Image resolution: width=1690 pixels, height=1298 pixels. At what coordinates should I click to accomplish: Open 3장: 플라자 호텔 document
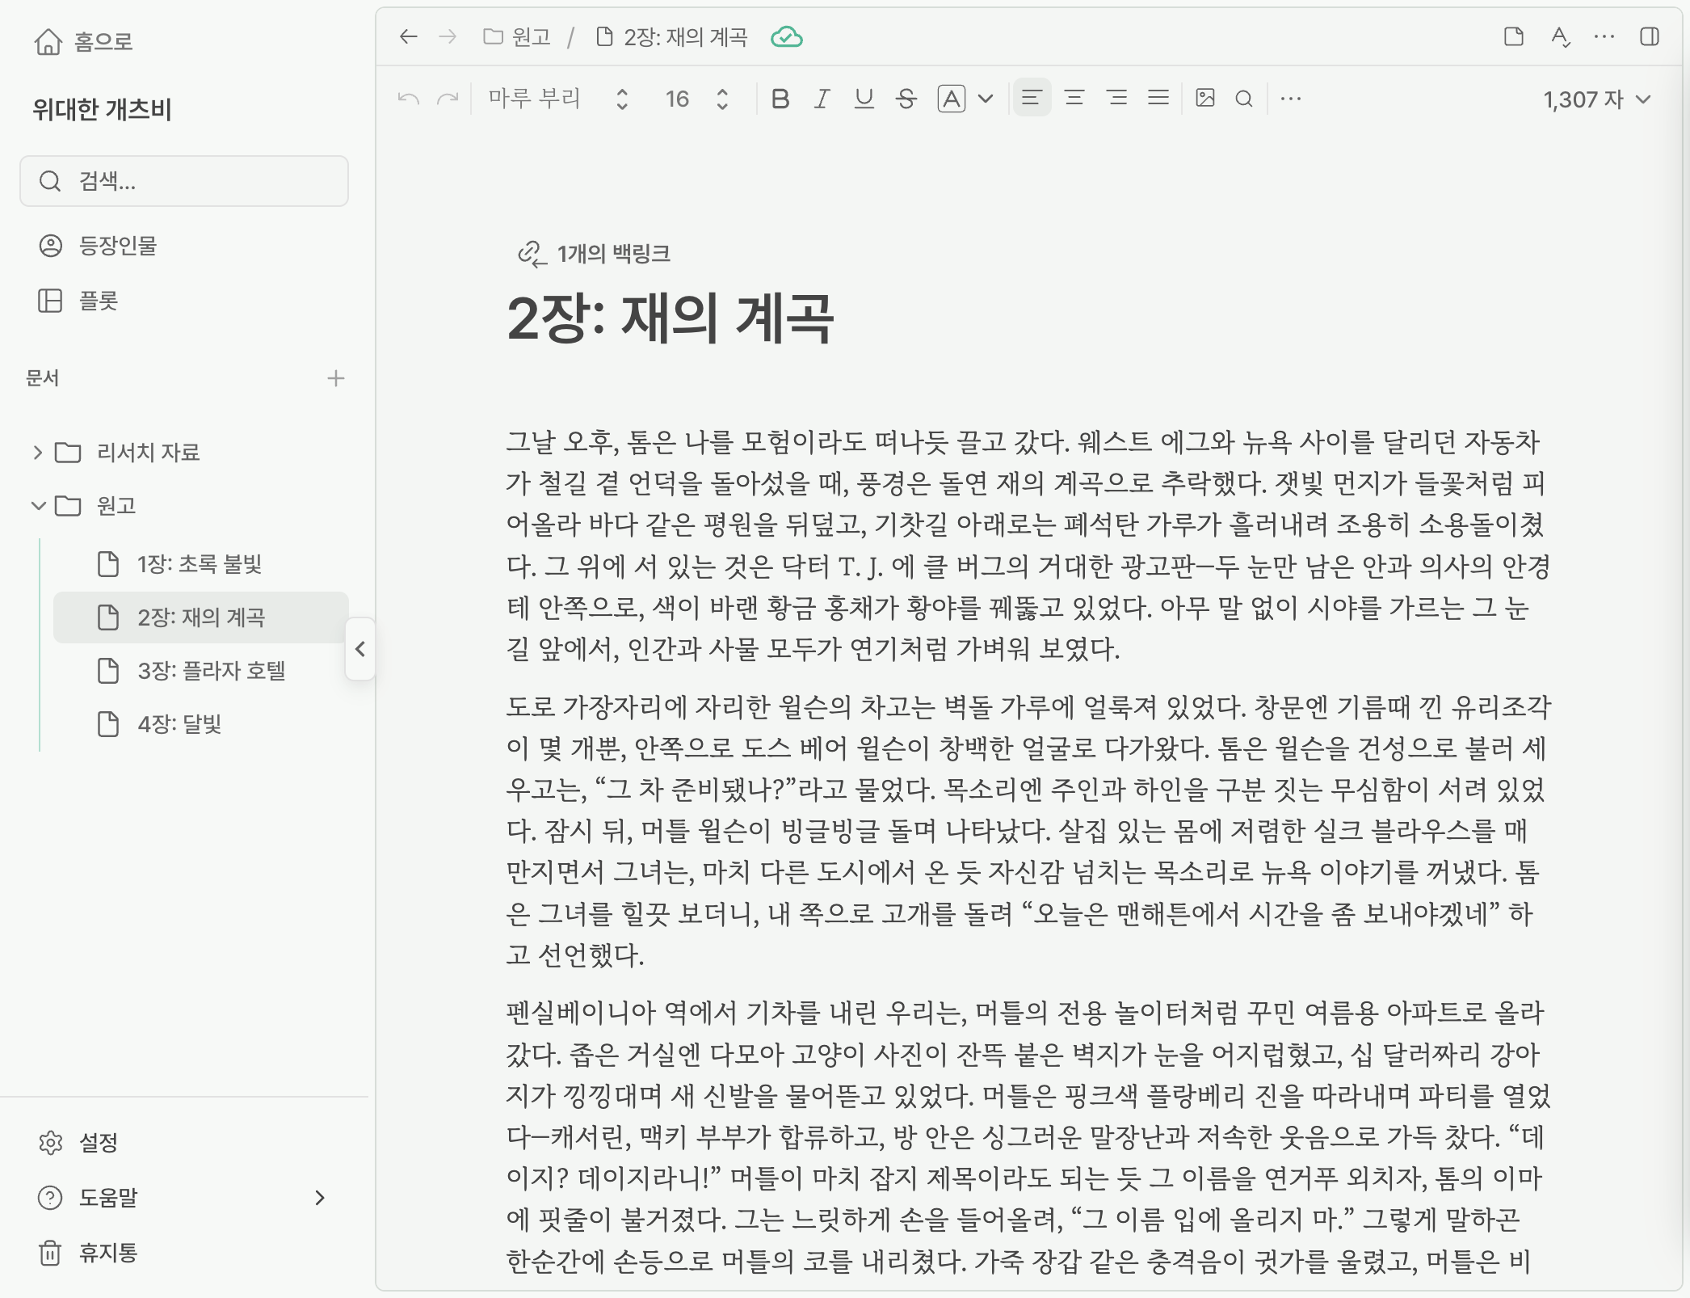point(211,671)
